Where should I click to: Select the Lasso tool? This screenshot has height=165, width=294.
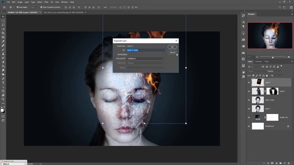3,25
